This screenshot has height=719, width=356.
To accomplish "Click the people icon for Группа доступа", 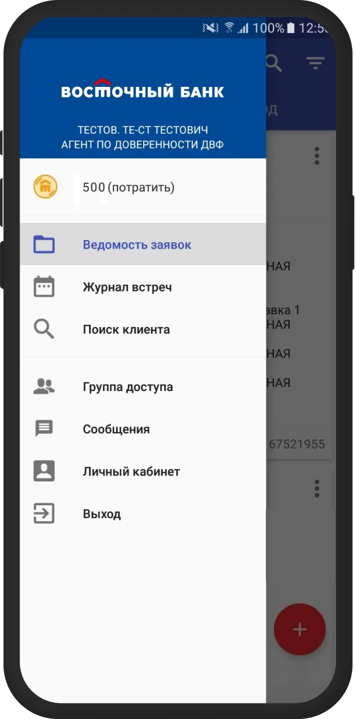I will [44, 387].
